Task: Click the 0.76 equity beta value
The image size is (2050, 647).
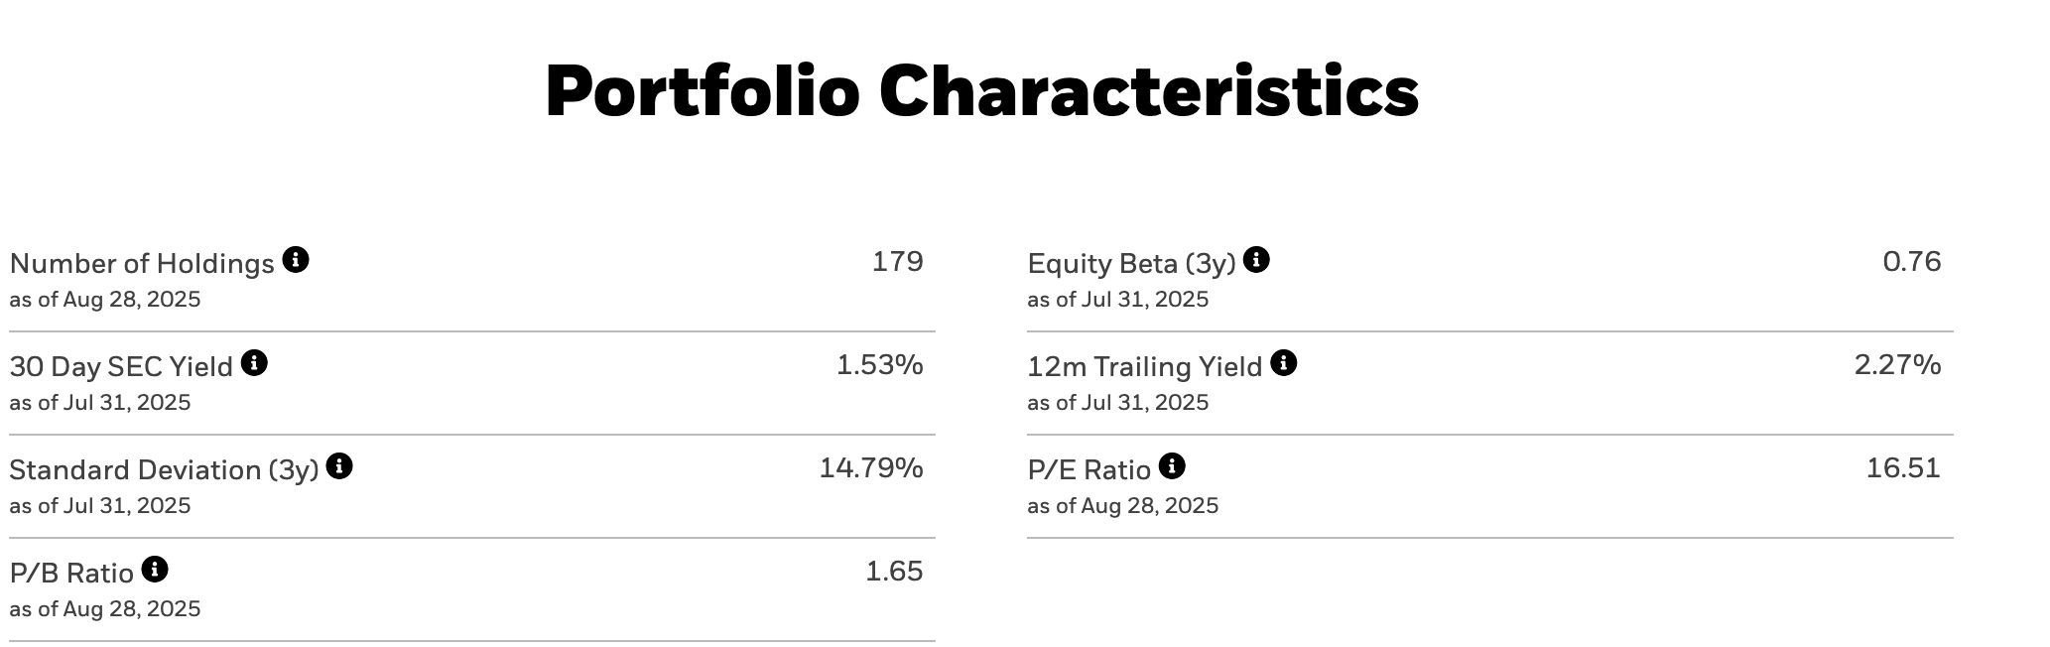Action: 1911,262
